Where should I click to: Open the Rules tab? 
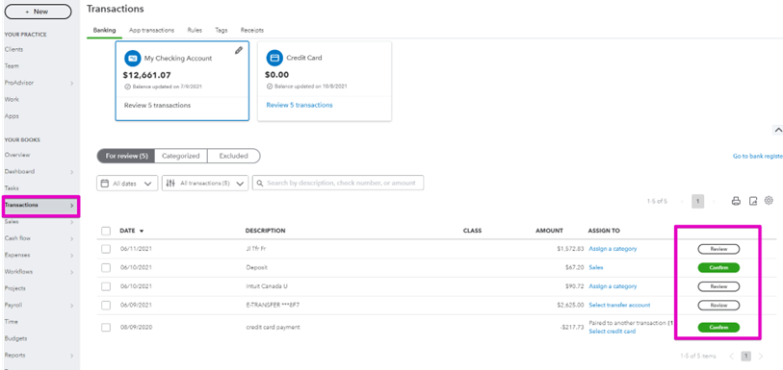coord(195,31)
